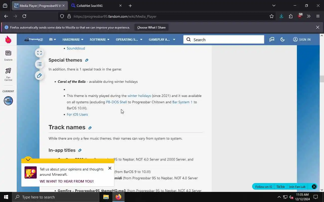Click the floating edit pencil tool
This screenshot has height=202, width=324.
click(x=39, y=75)
